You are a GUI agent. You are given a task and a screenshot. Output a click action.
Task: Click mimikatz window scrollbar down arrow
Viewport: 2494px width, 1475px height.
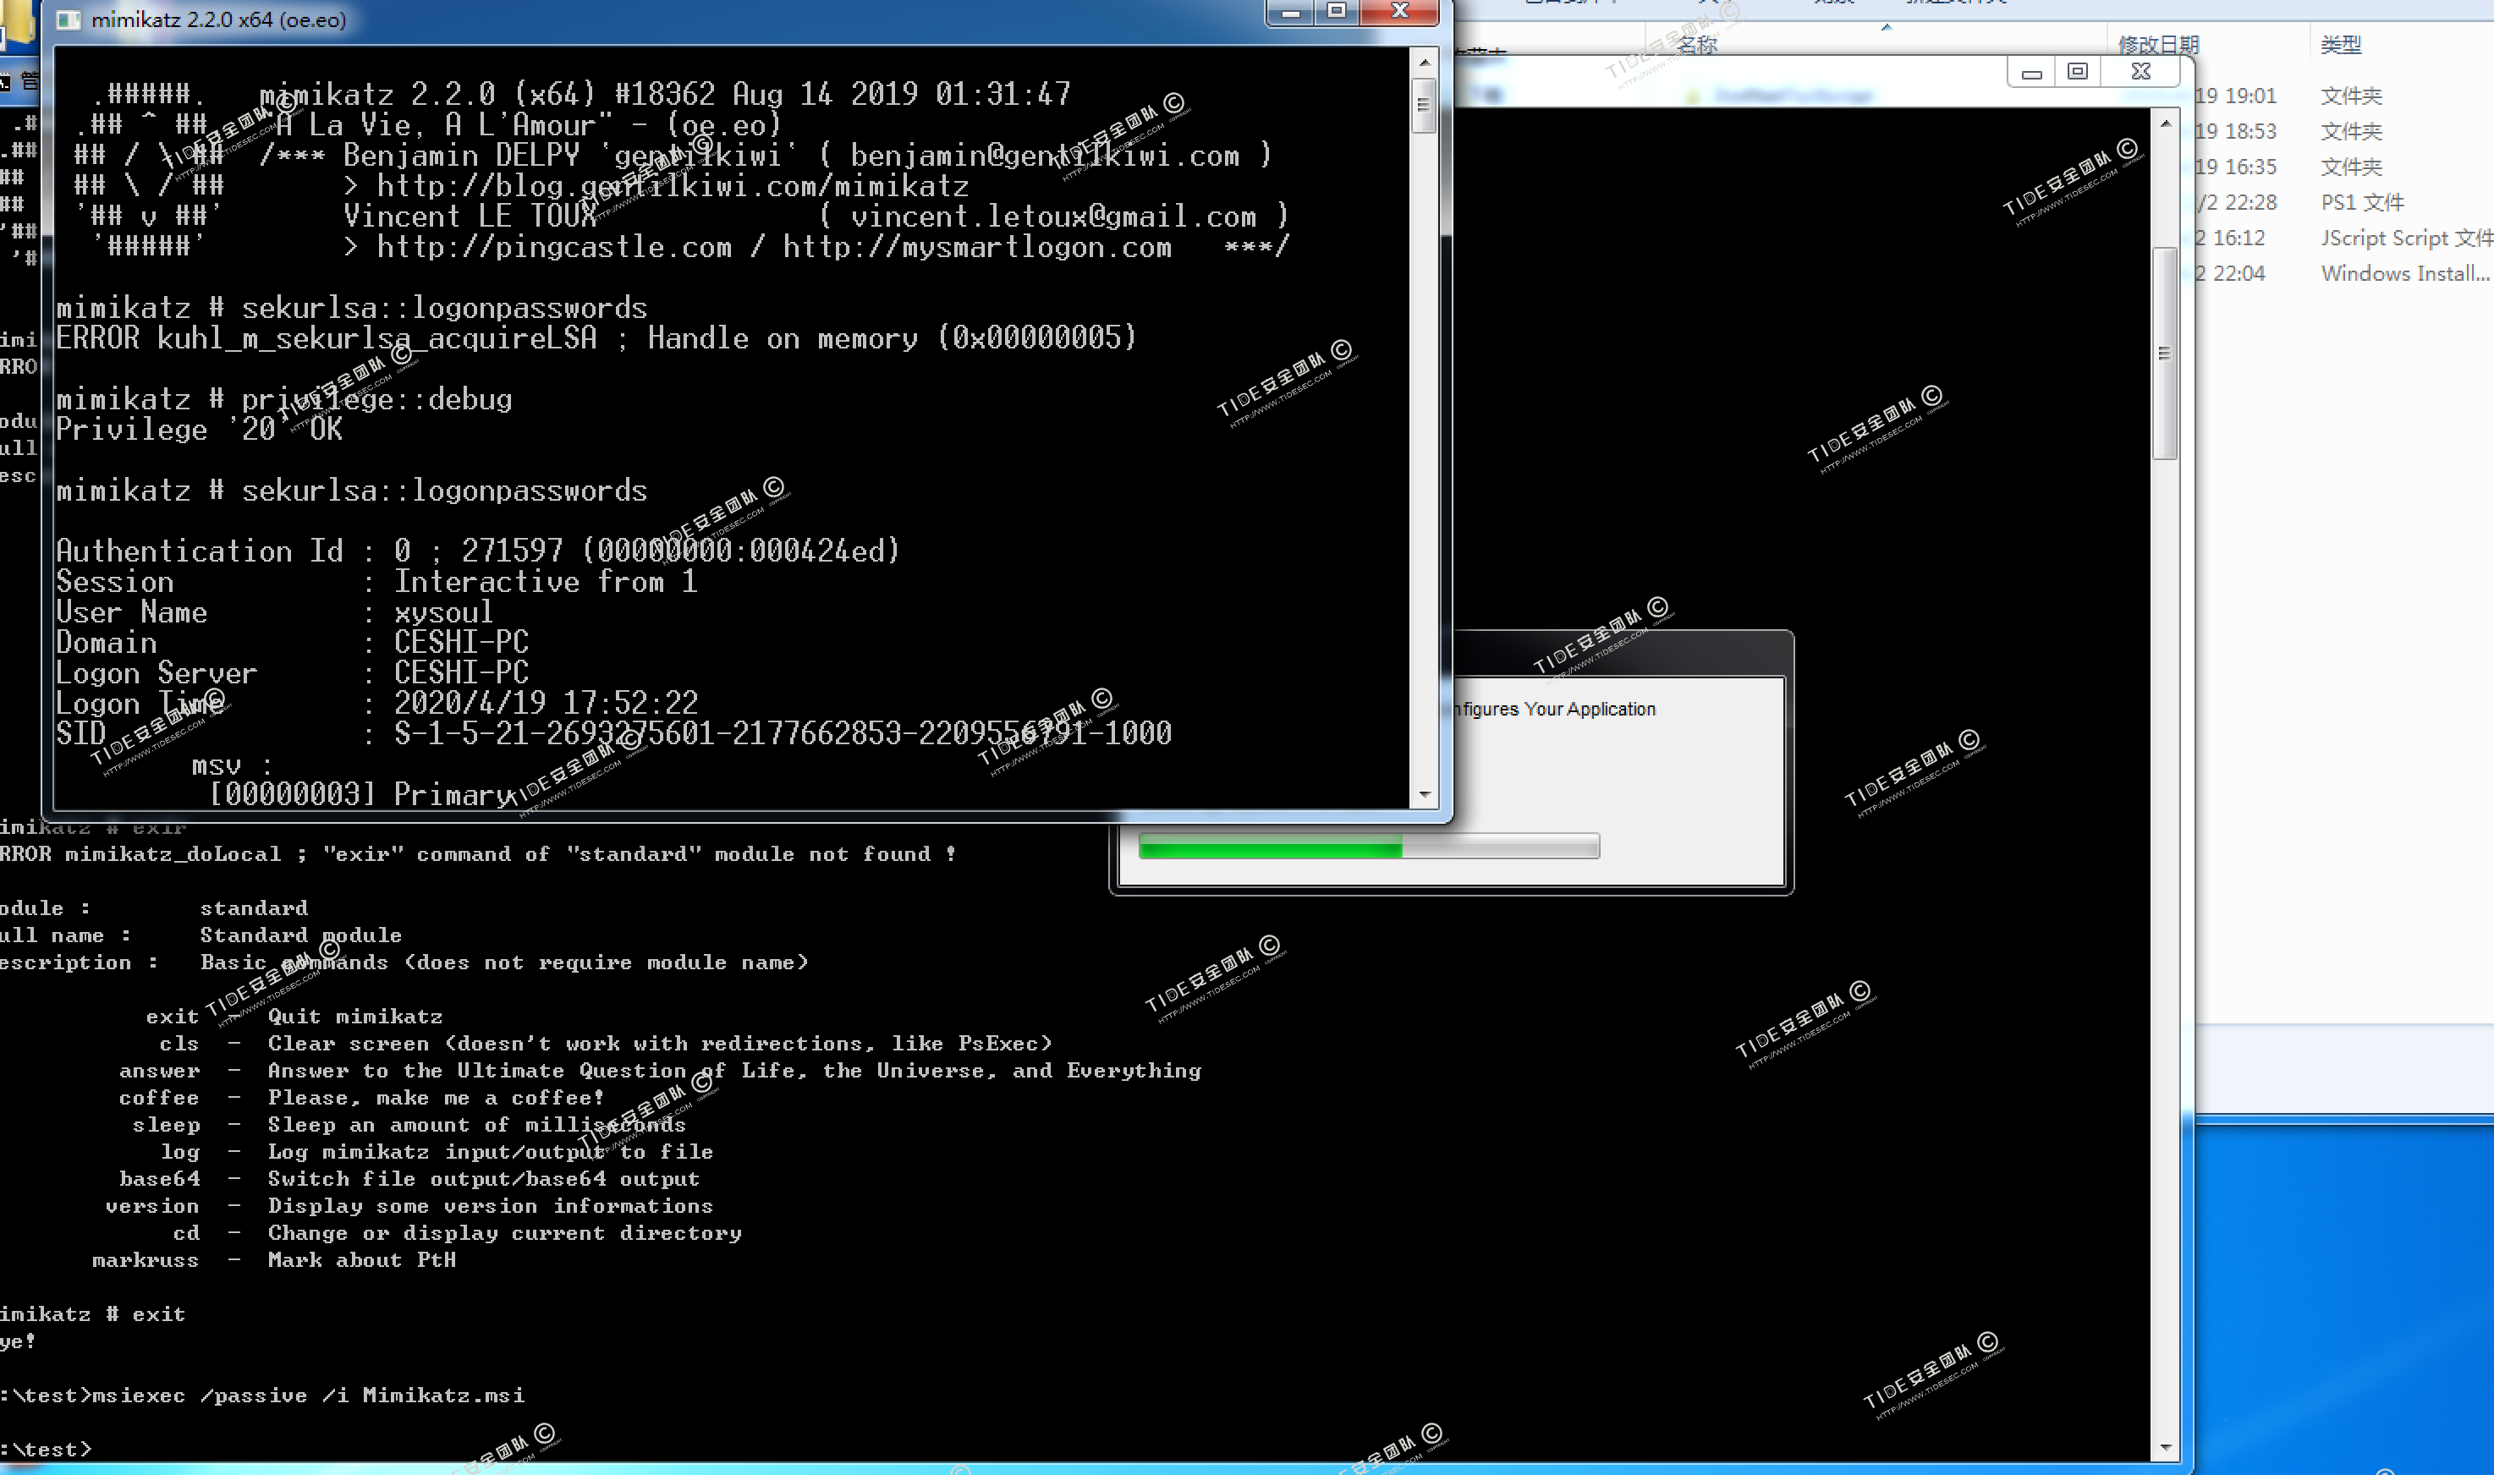click(1425, 794)
